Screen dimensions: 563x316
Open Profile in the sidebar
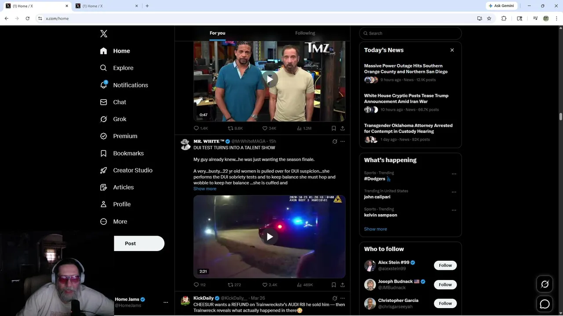tap(115, 204)
